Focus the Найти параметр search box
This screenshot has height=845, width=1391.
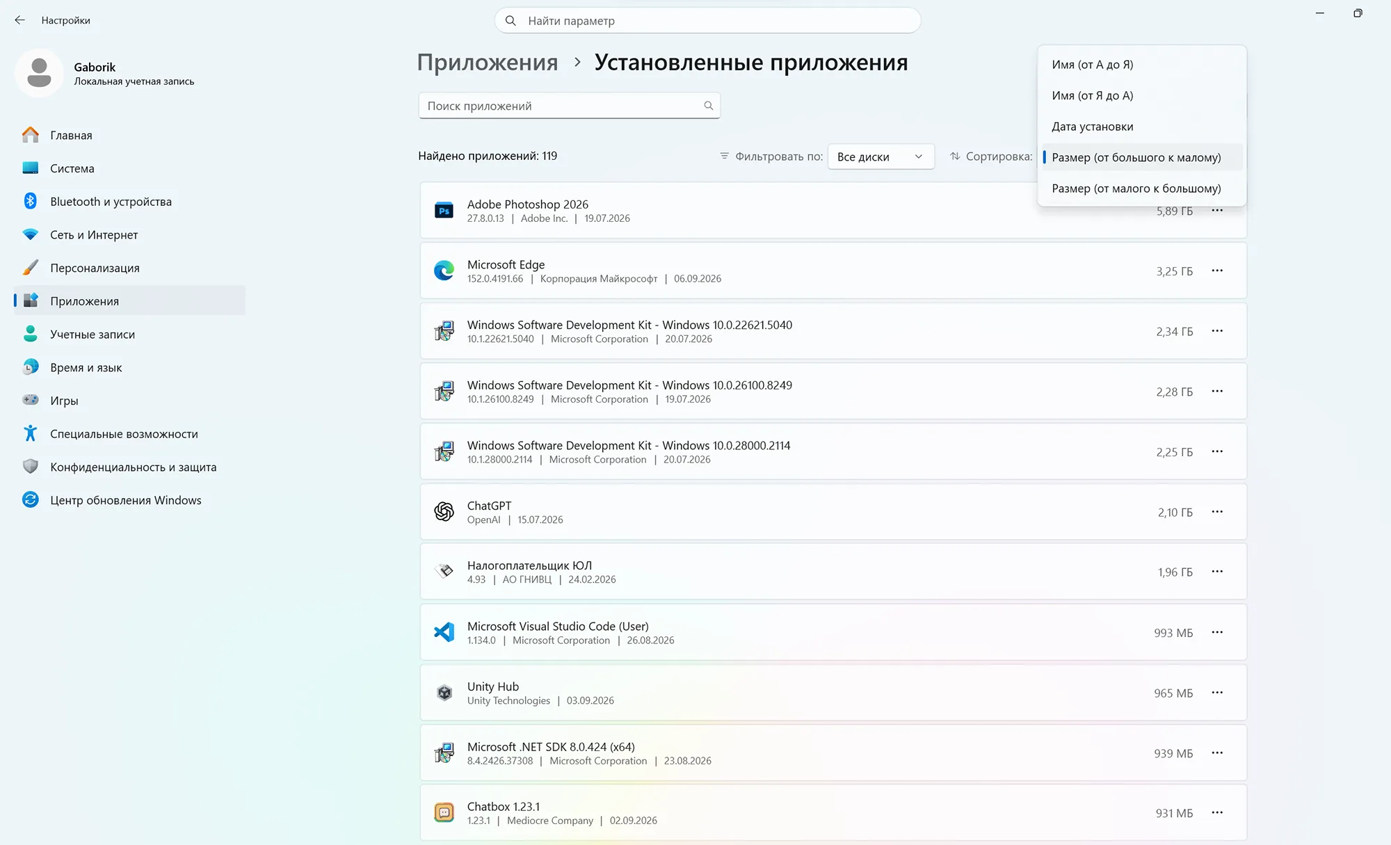pos(707,21)
